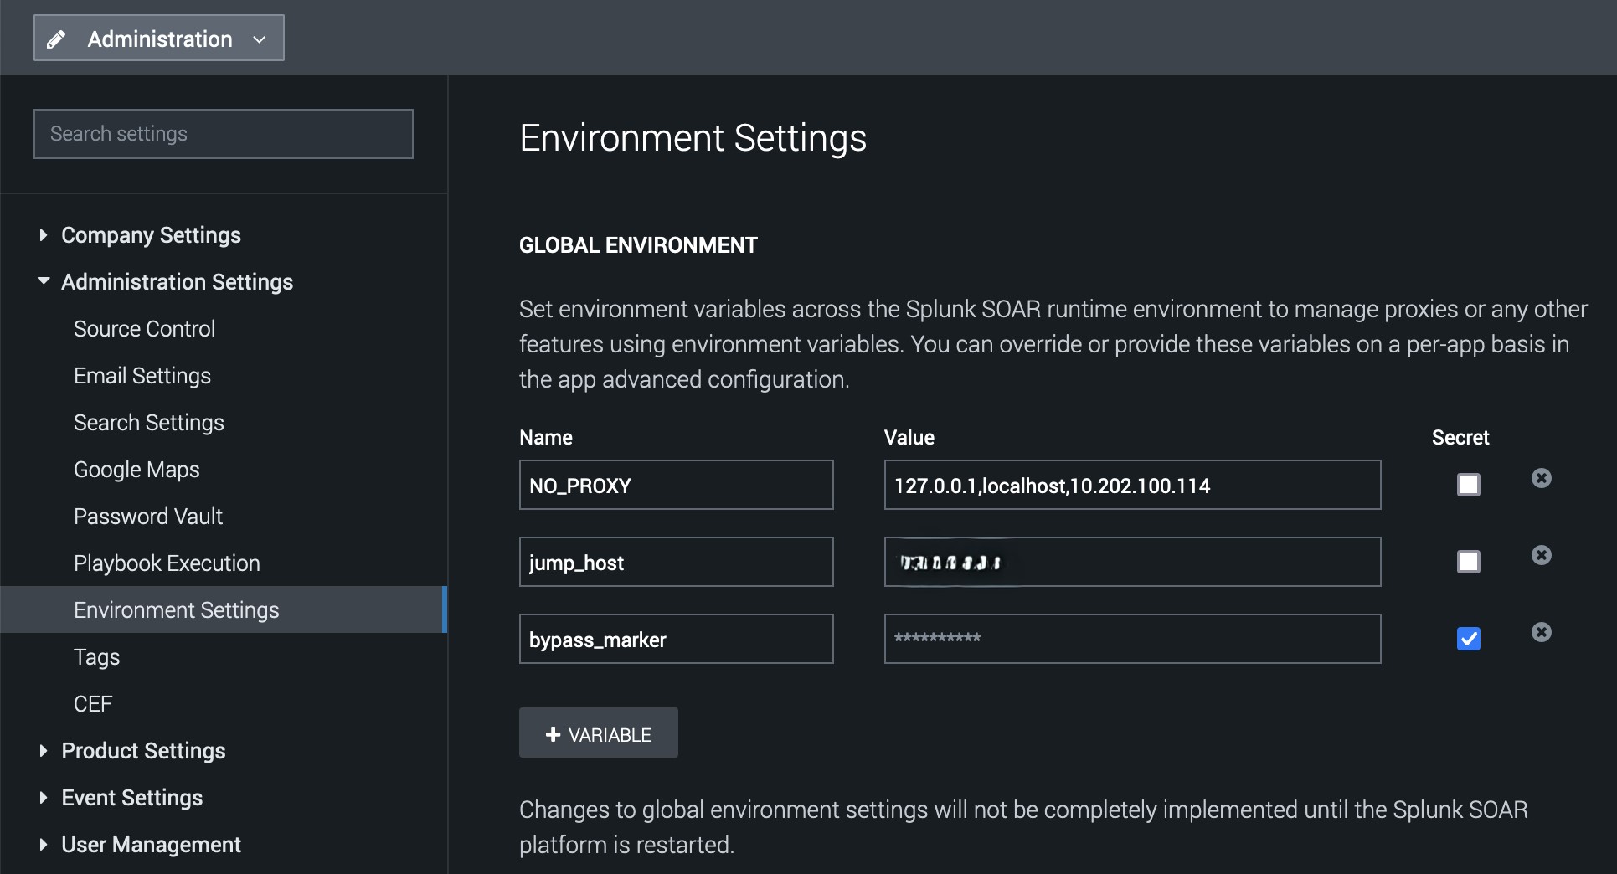The height and width of the screenshot is (874, 1617).
Task: Mark NO_PROXY as secret
Action: click(1468, 485)
